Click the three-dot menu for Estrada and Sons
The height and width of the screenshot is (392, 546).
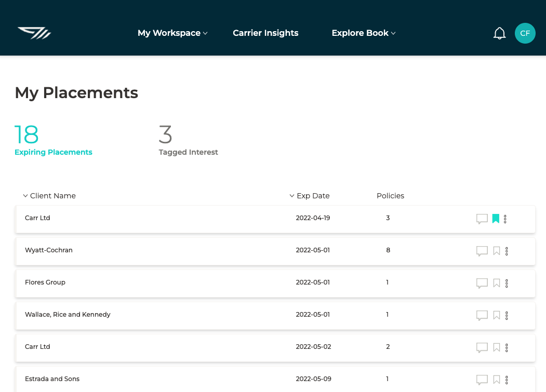coord(507,380)
